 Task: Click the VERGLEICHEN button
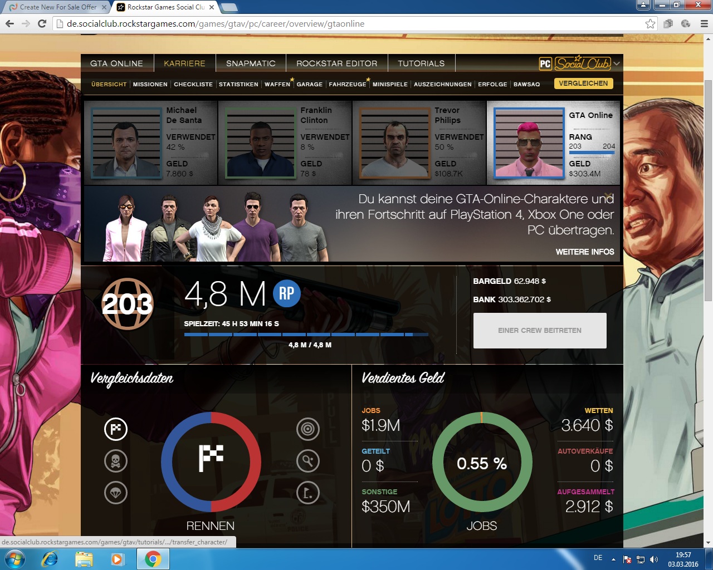click(x=583, y=83)
